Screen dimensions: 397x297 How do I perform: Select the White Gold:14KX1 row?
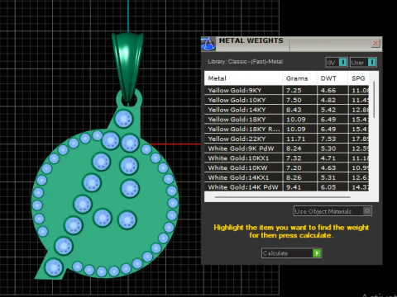[x=286, y=177]
